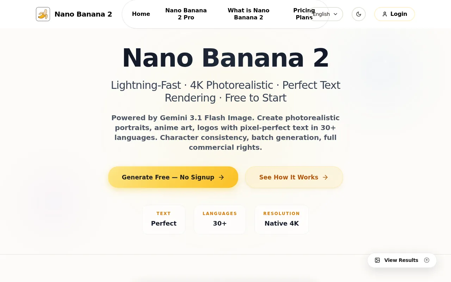Click the arrow icon in See How It Works

tap(325, 177)
